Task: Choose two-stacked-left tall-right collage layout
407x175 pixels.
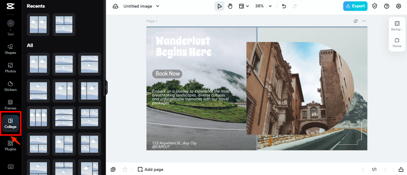Action: coord(90,144)
